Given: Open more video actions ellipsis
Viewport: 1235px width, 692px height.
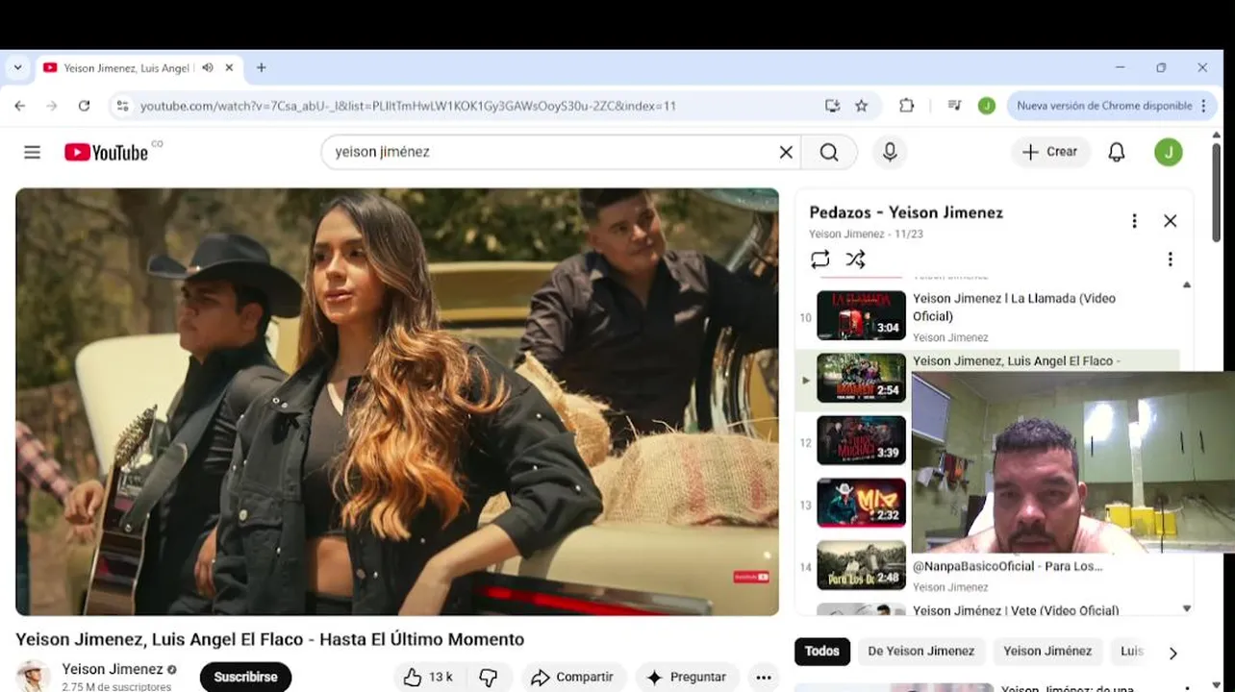Looking at the screenshot, I should point(764,678).
